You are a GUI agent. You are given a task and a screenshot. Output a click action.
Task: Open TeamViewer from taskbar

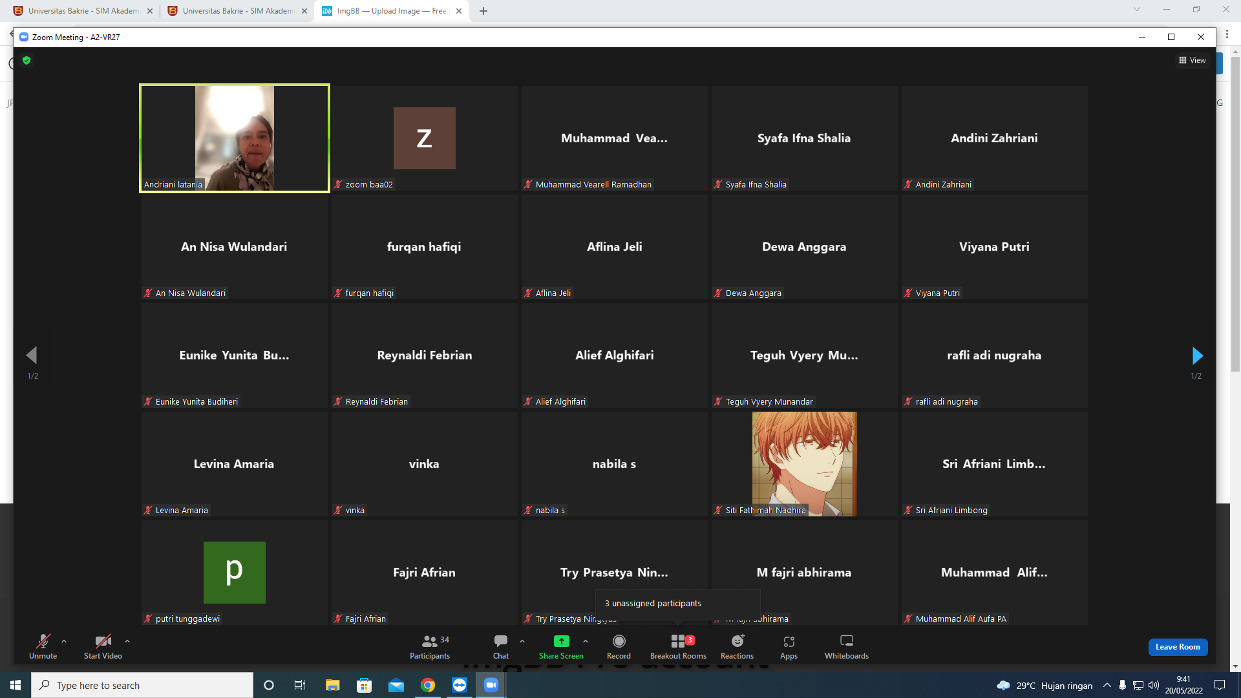460,685
